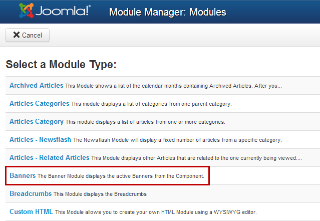Image resolution: width=320 pixels, height=221 pixels.
Task: Select Articles - Related Articles module
Action: [50, 157]
